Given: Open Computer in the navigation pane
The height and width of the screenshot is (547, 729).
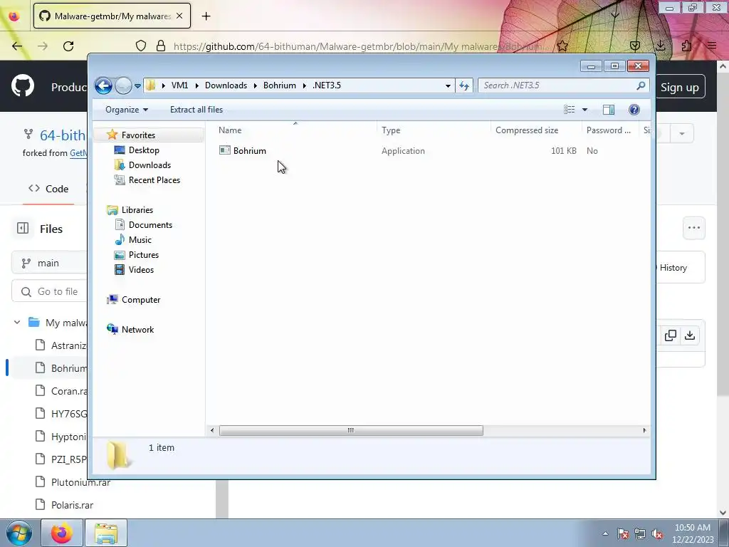Looking at the screenshot, I should point(141,300).
